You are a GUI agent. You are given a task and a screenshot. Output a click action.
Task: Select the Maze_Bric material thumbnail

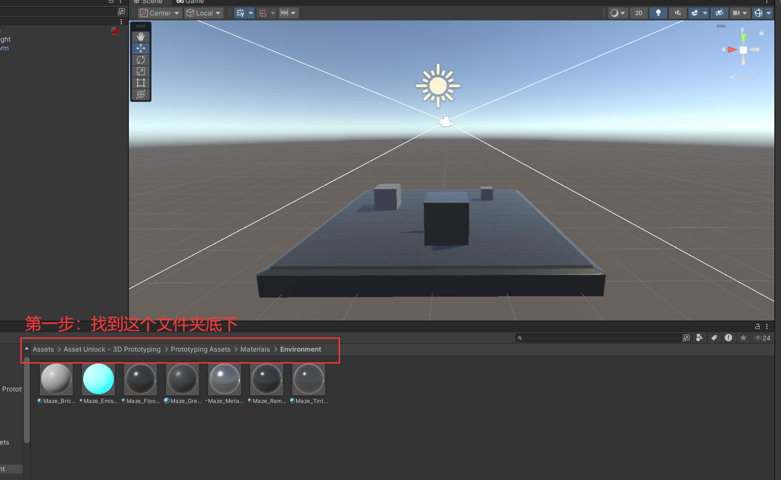(x=56, y=379)
